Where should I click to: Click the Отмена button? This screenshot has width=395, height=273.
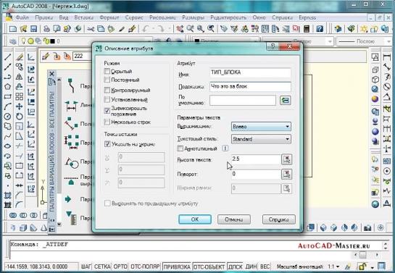(234, 219)
